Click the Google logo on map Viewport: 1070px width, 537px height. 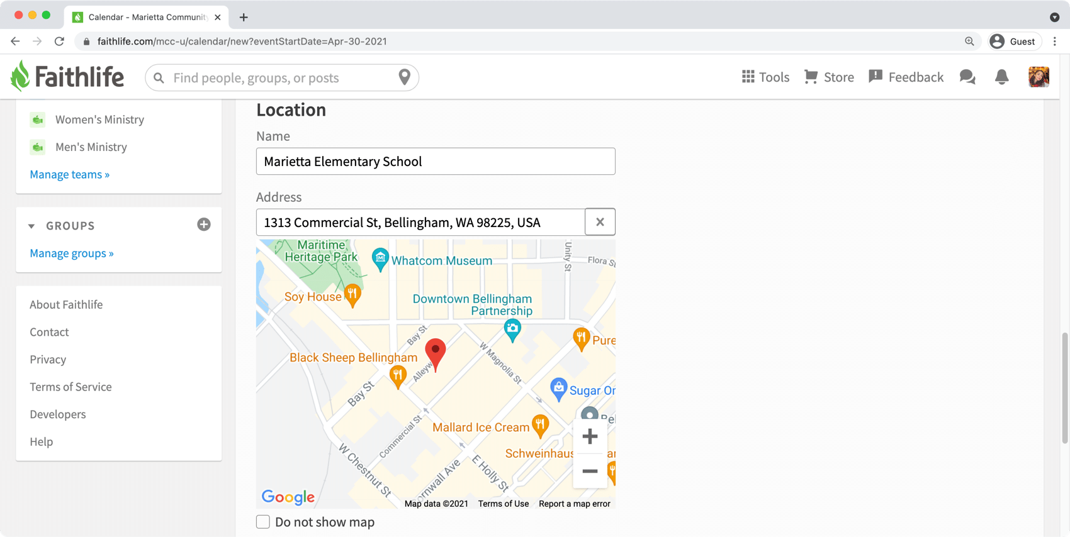point(288,497)
